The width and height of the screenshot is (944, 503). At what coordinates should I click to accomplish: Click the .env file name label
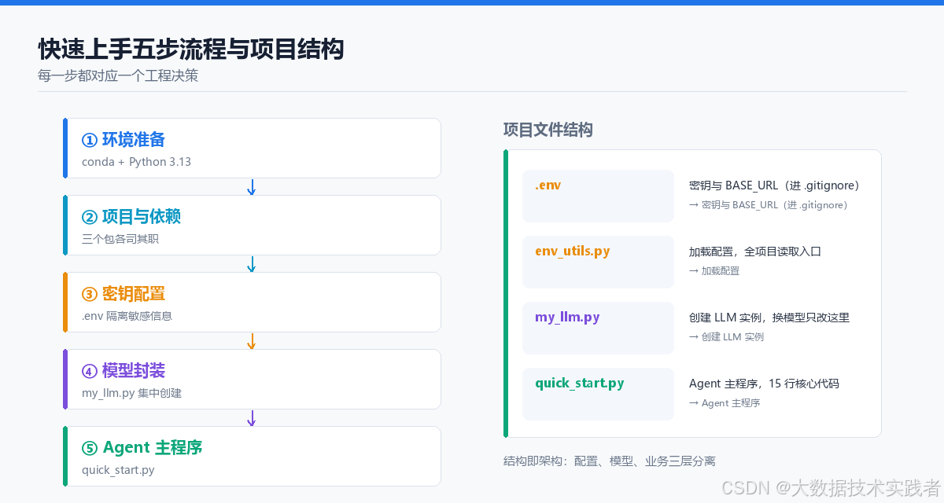[x=548, y=185]
